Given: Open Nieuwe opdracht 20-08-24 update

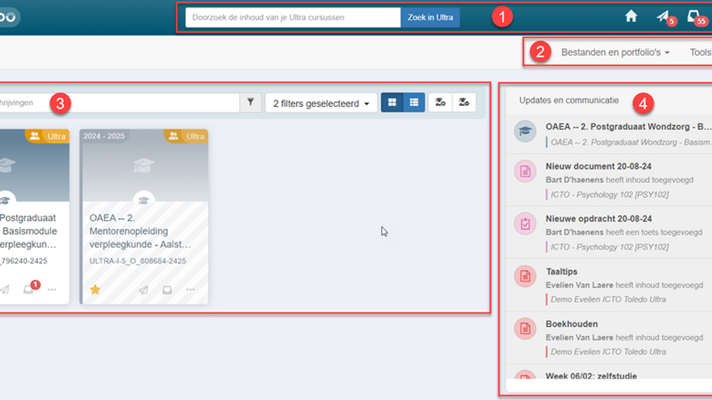Looking at the screenshot, I should coord(599,218).
